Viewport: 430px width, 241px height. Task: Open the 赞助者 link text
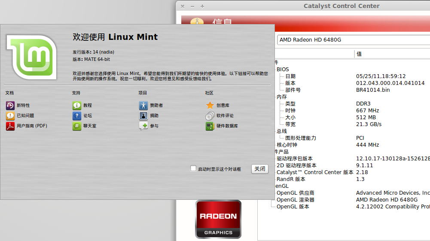coord(157,105)
